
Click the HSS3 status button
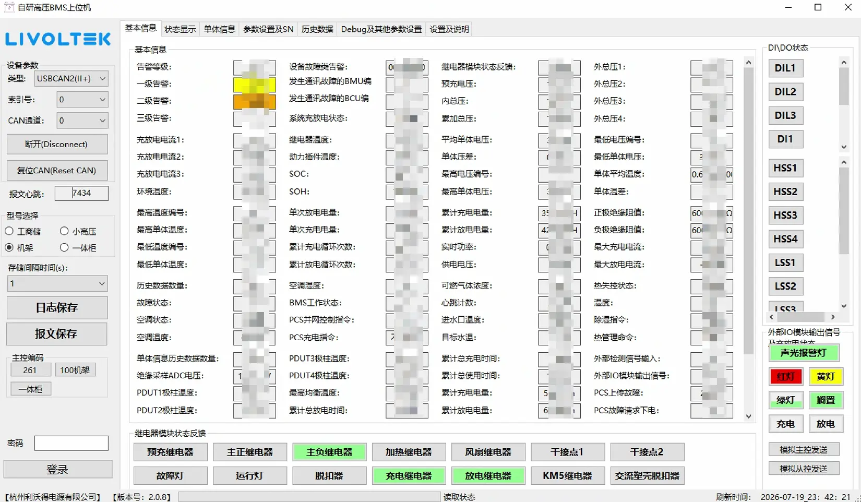(785, 216)
